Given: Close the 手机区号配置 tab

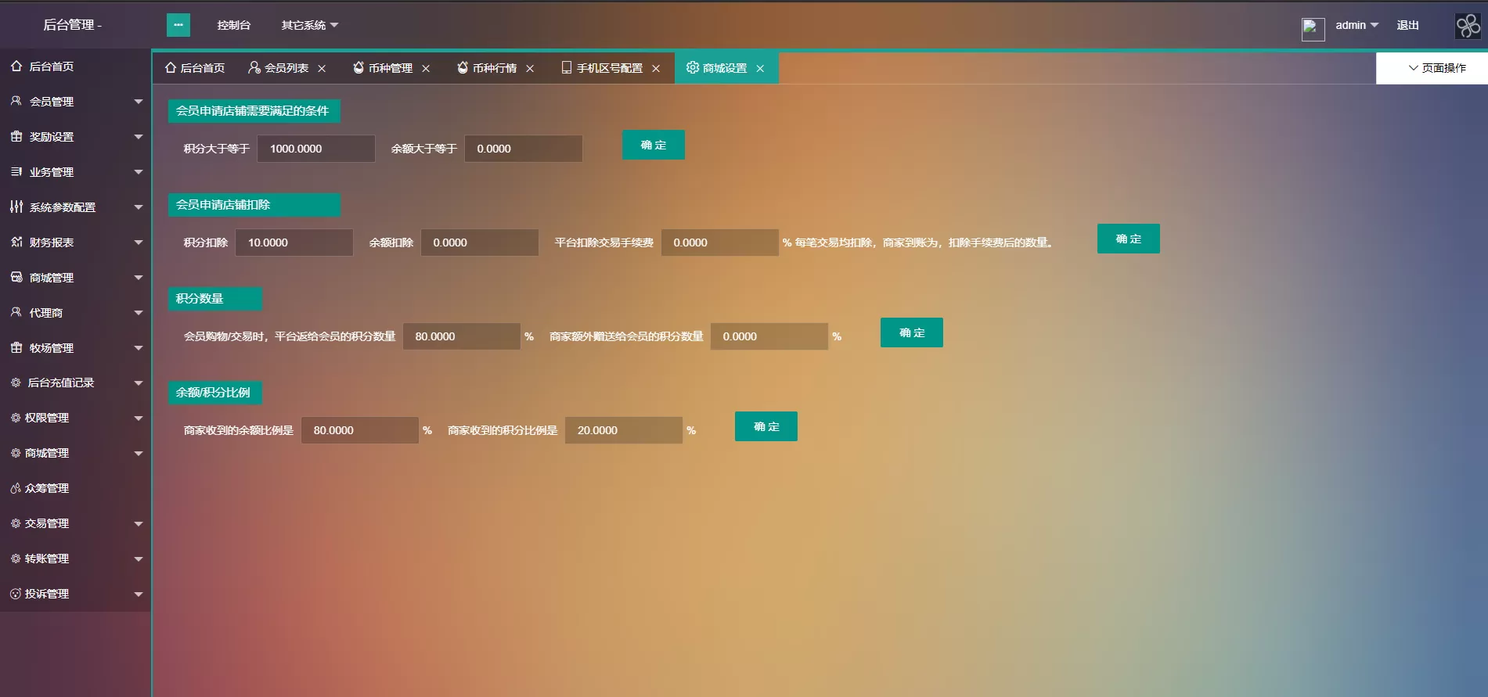Looking at the screenshot, I should pyautogui.click(x=656, y=69).
